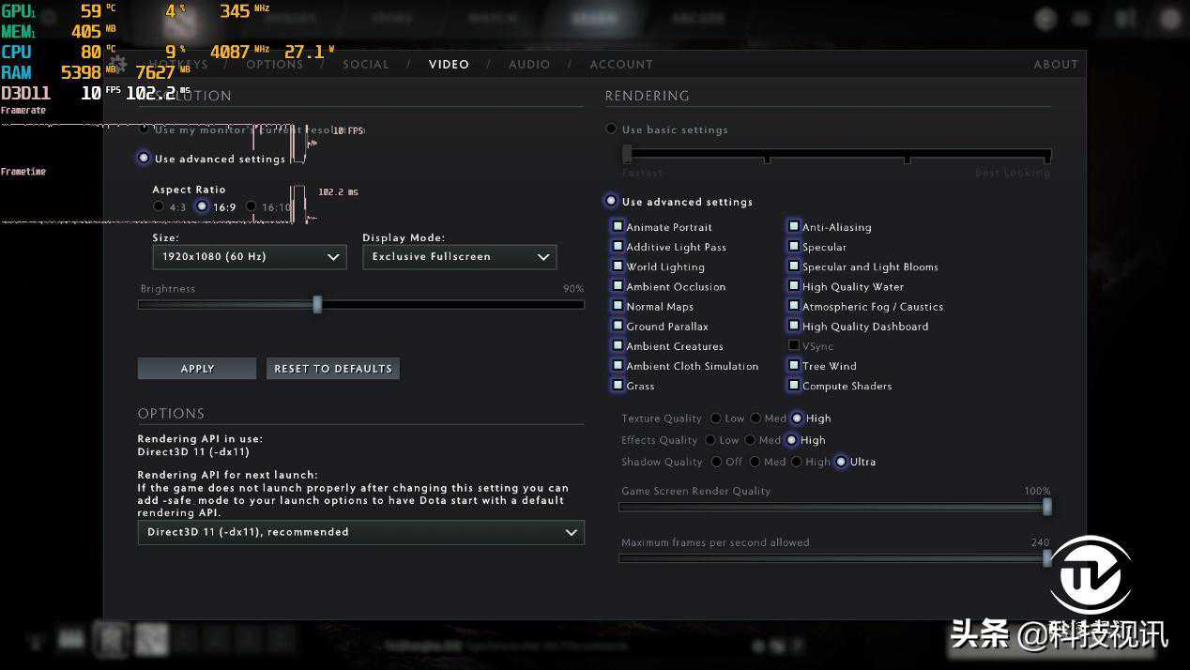Open the Display Mode dropdown
This screenshot has width=1190, height=670.
459,257
